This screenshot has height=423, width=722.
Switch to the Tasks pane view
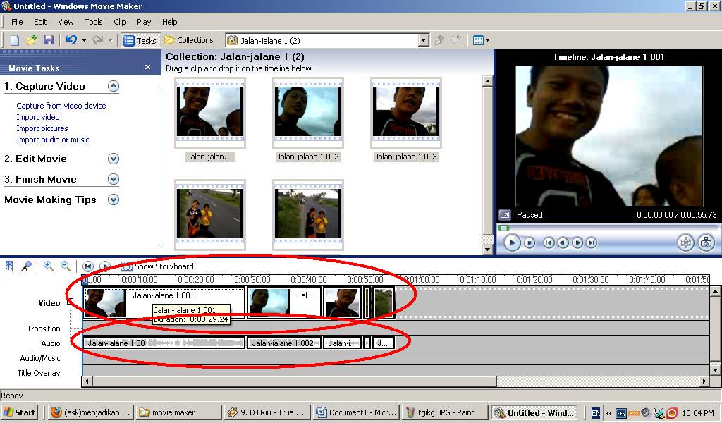click(140, 40)
